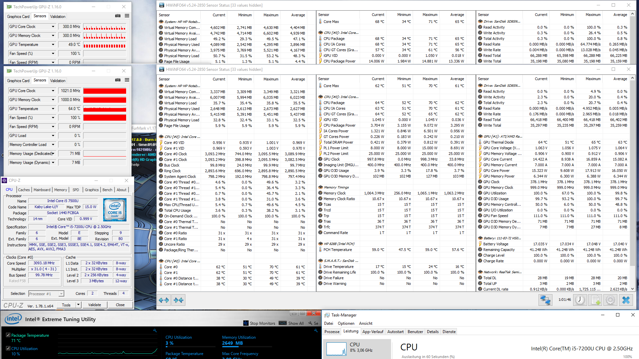Expand GPU Load dropdown in GPU-Z

click(53, 136)
